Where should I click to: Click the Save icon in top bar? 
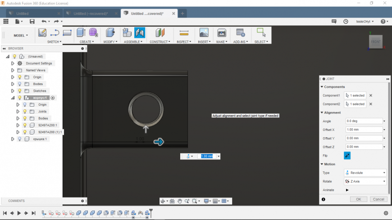pyautogui.click(x=32, y=21)
